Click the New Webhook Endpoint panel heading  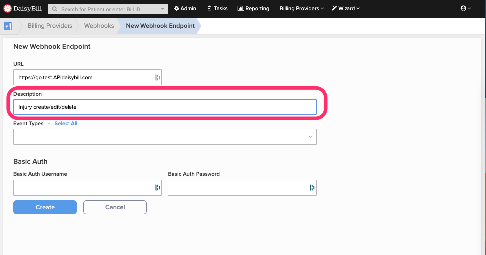(52, 46)
